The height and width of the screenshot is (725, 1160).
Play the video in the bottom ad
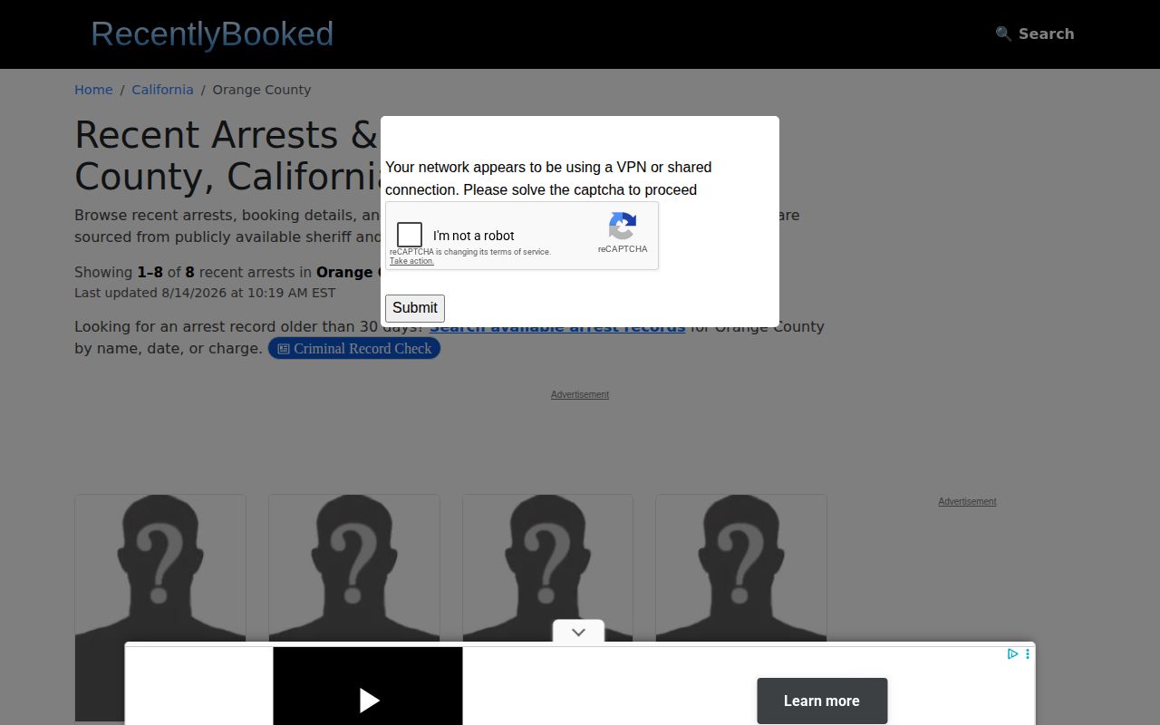[x=368, y=700]
